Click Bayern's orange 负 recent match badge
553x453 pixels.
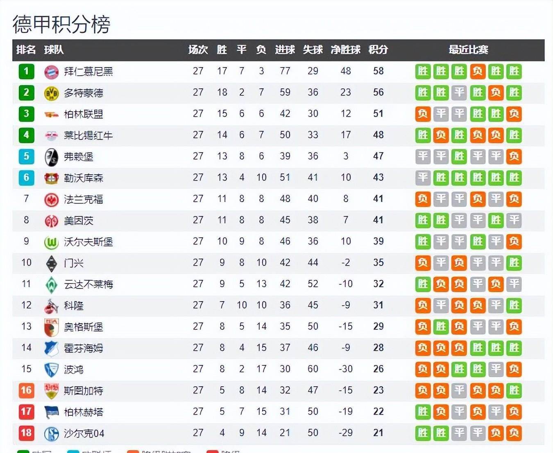coord(478,72)
